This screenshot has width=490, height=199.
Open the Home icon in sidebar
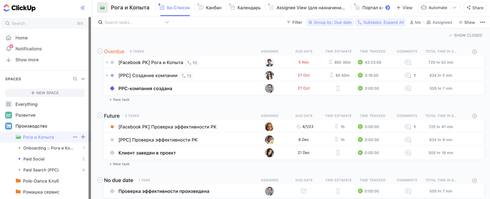pos(9,38)
